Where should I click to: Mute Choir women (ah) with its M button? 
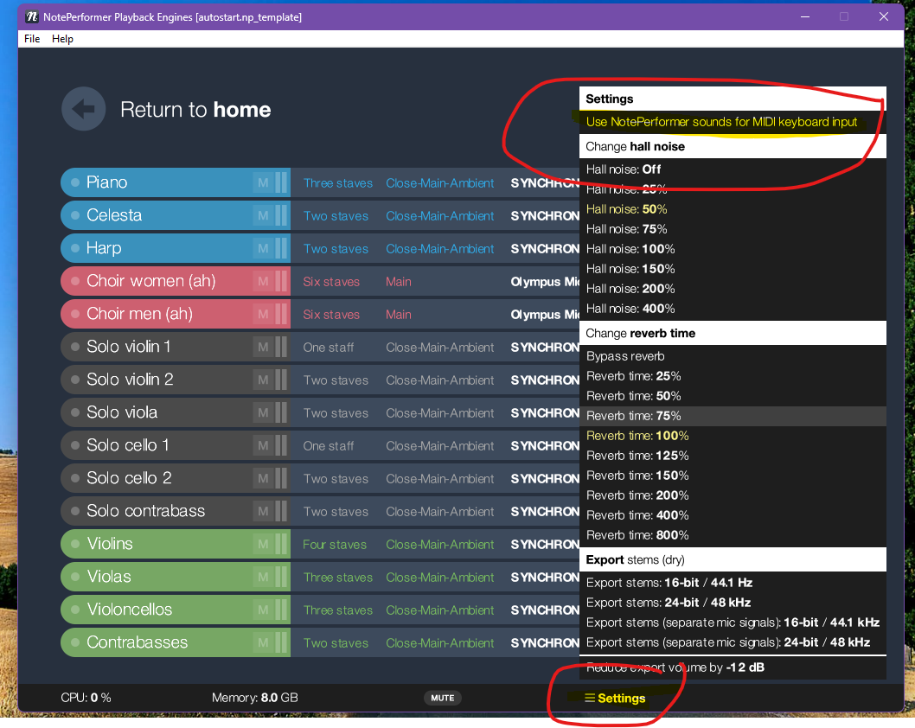coord(263,281)
